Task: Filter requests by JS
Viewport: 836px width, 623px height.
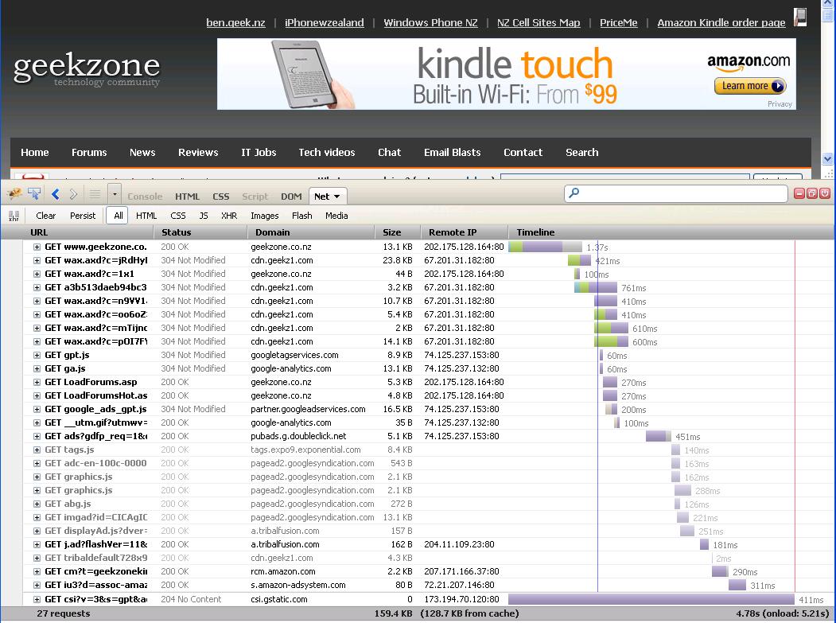Action: pos(204,216)
